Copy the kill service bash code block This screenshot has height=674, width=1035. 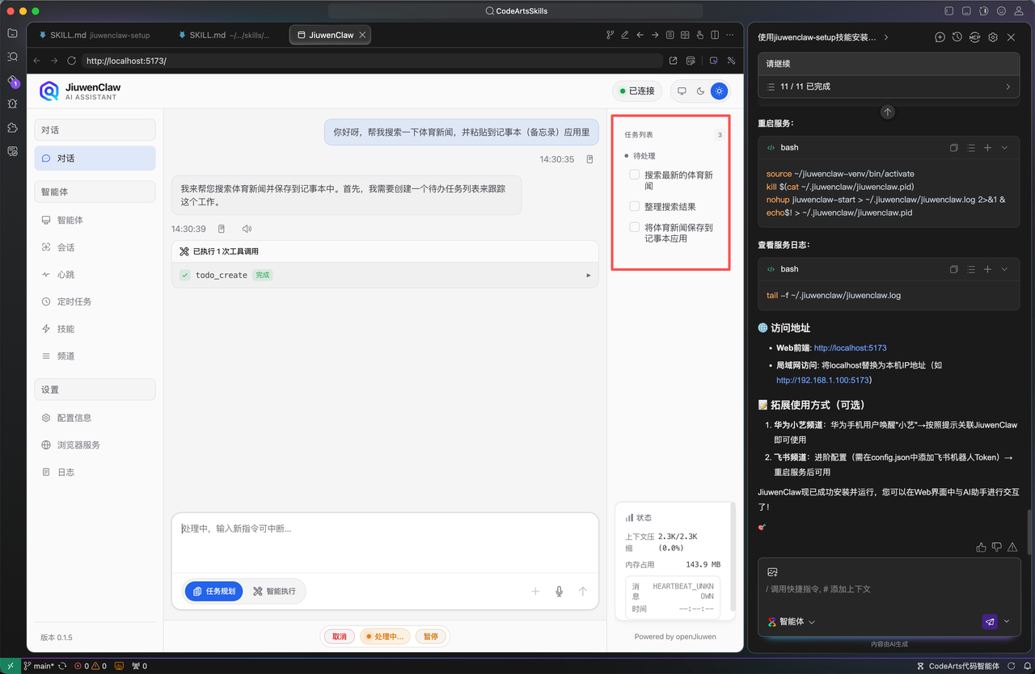(x=954, y=148)
